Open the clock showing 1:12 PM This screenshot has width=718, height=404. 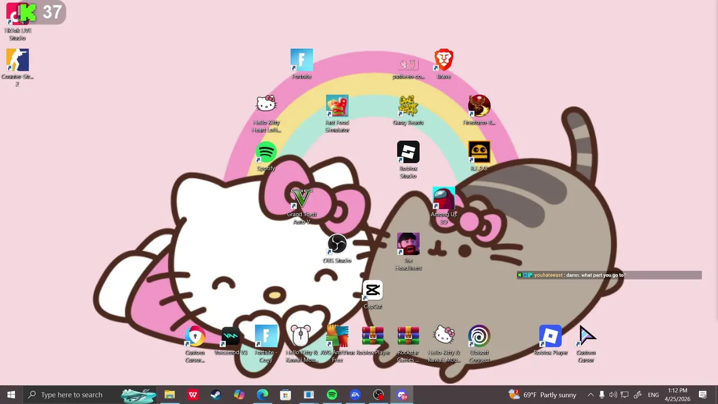[x=678, y=394]
